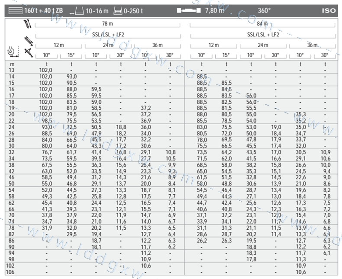Click the 0-250 t value in top bar
This screenshot has width=342, height=279.
point(133,11)
